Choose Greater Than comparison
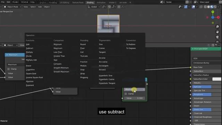Viewport: 222px width, 125px height. point(59,56)
